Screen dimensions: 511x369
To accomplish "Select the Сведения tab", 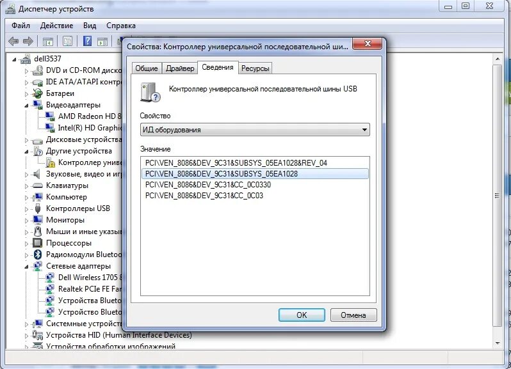I will point(218,67).
